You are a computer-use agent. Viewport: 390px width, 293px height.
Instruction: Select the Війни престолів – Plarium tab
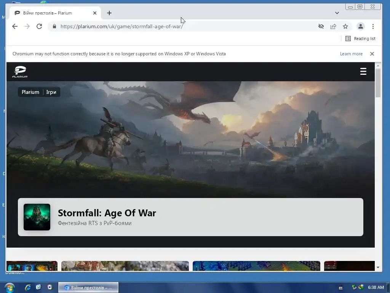(55, 13)
